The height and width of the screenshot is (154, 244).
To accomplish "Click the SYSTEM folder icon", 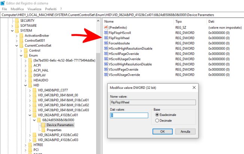I will [x=17, y=30].
